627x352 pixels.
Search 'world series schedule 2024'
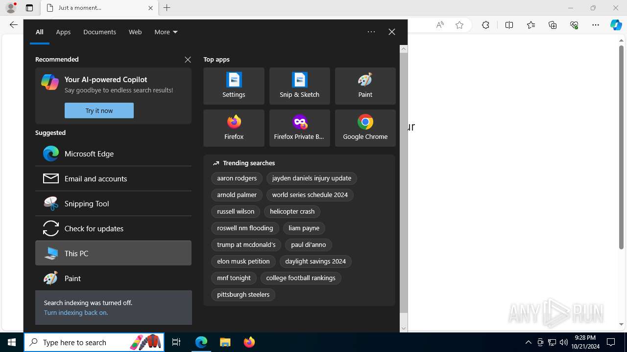[310, 195]
